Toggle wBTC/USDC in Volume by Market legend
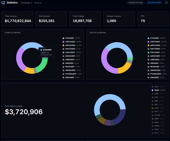The width and height of the screenshot is (170, 141). tap(157, 45)
